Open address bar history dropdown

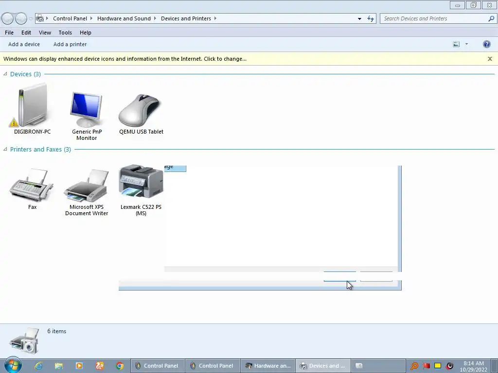[x=359, y=19]
